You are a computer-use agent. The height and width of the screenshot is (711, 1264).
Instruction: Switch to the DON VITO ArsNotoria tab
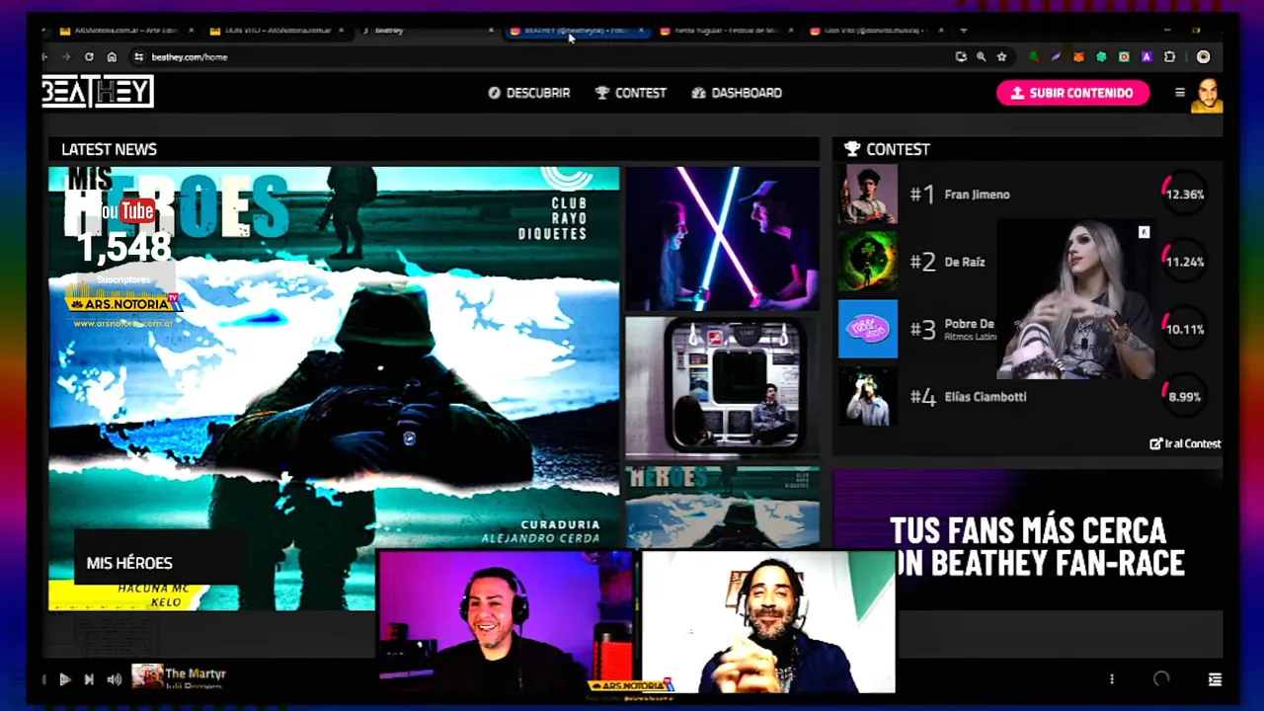[278, 31]
